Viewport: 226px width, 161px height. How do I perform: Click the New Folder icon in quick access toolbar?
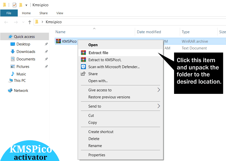pyautogui.click(x=21, y=5)
